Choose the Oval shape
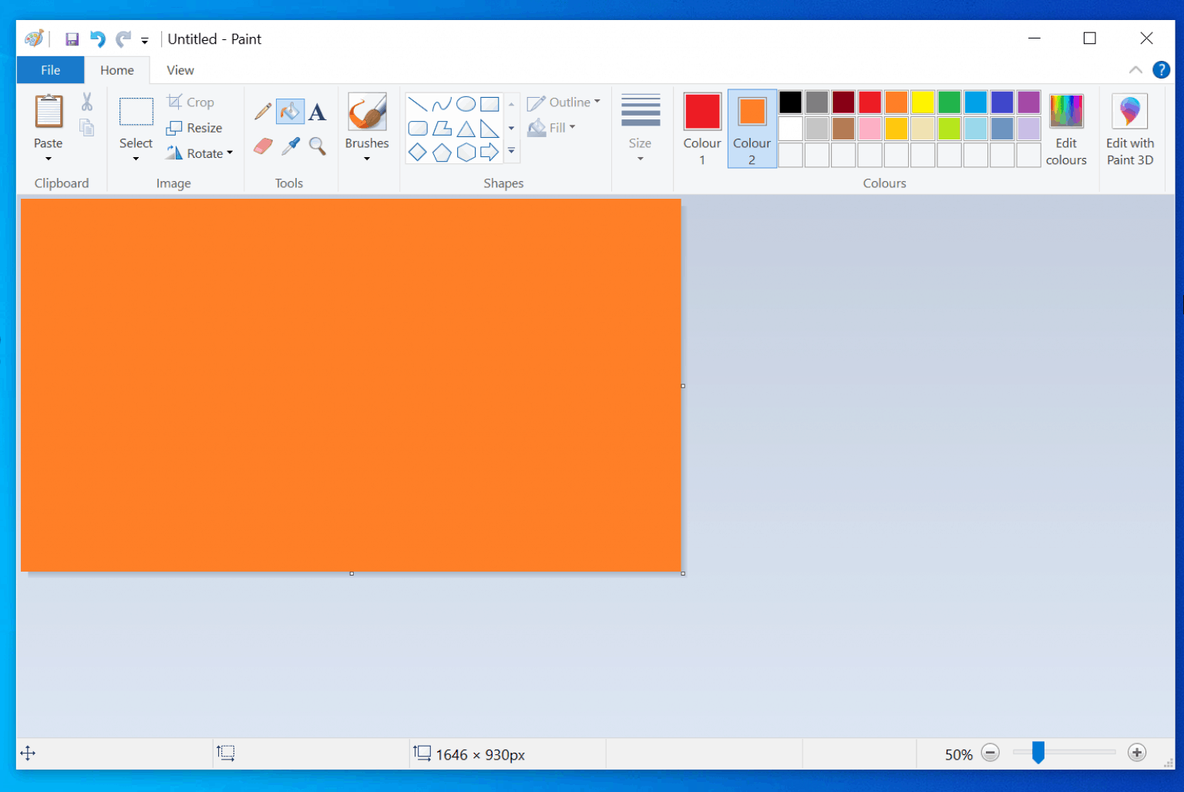Image resolution: width=1184 pixels, height=792 pixels. (x=466, y=102)
